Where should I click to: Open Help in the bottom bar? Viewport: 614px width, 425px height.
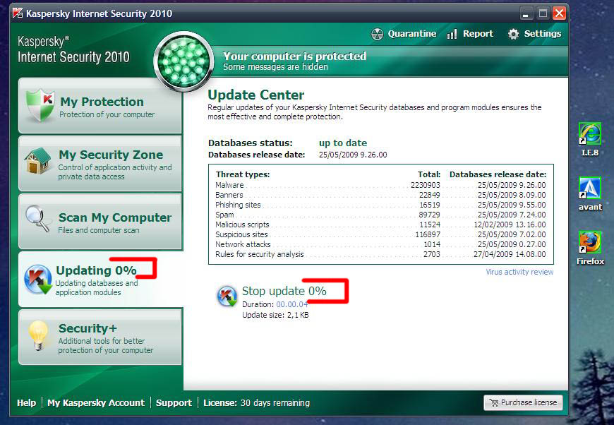26,402
